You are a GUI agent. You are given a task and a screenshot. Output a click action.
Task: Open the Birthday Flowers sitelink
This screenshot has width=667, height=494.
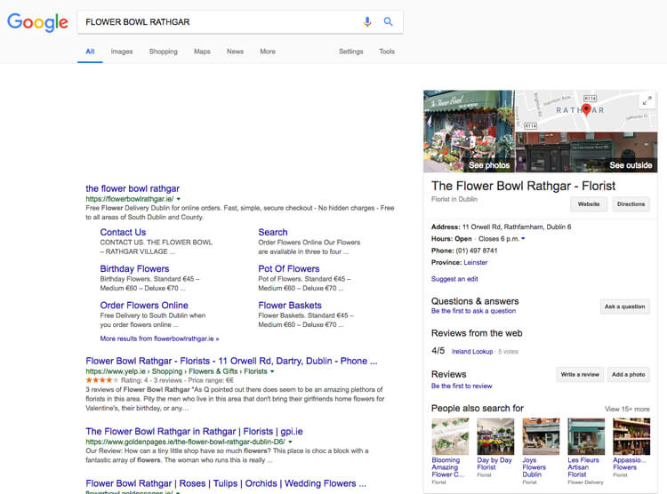click(x=134, y=268)
